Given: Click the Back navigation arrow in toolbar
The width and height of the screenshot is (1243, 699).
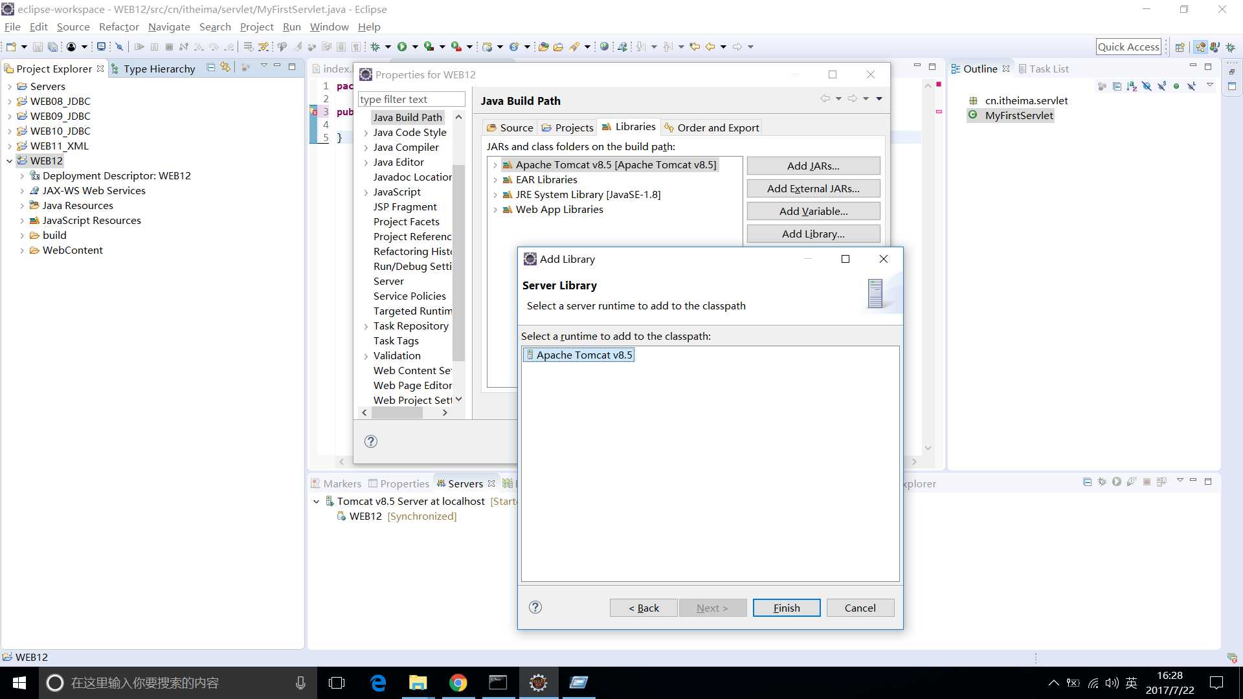Looking at the screenshot, I should coord(710,47).
